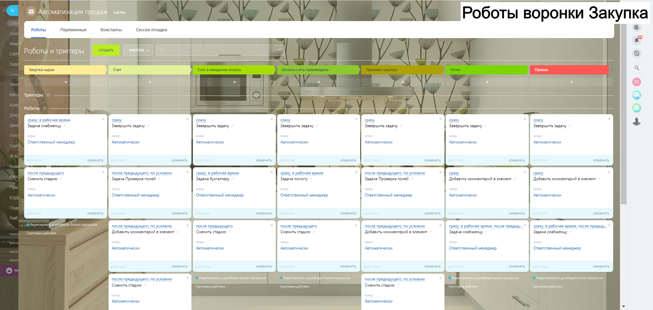Open the search magnifier in the right sidebar
This screenshot has height=310, width=653.
pos(637,68)
